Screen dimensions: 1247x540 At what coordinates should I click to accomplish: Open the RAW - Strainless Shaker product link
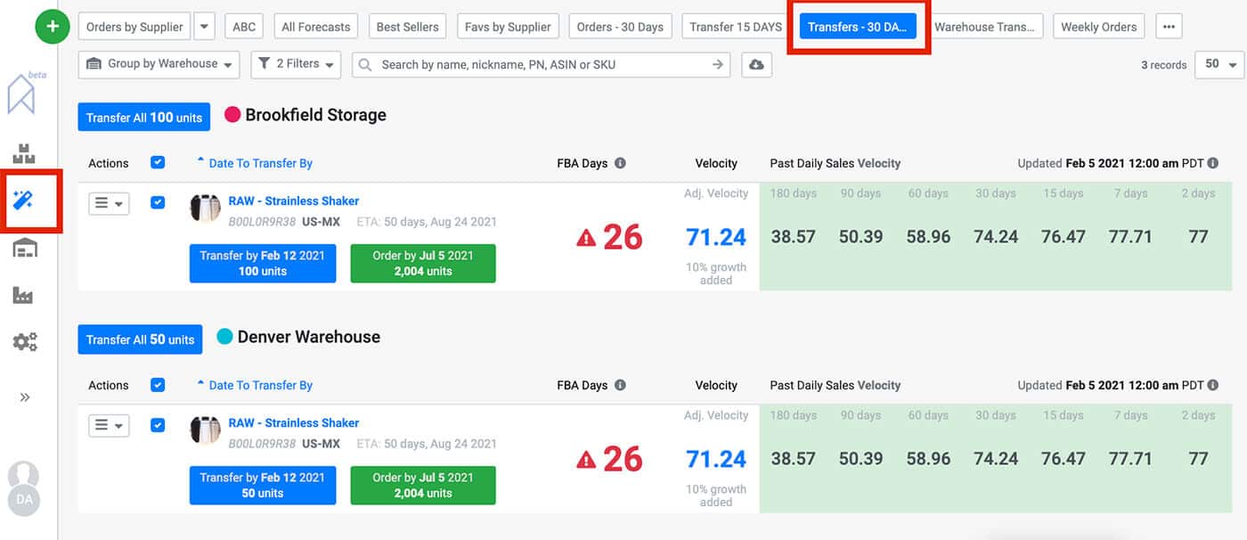[x=293, y=200]
